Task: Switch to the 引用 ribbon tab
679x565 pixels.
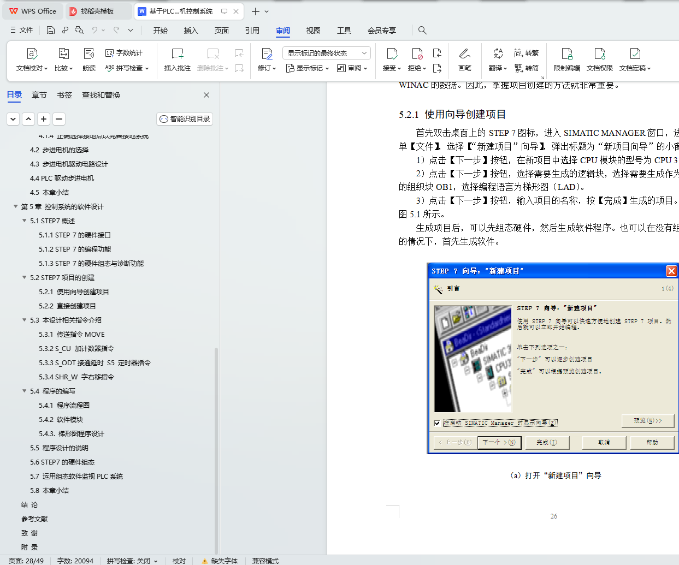Action: pos(252,31)
